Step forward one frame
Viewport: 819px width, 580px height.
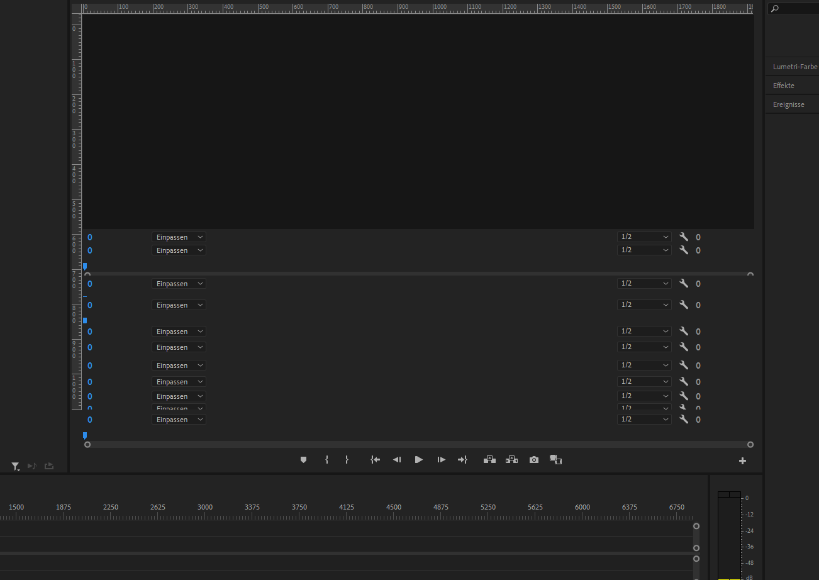442,460
